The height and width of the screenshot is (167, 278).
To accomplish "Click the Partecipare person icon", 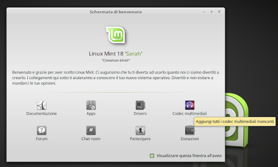I will point(140,131).
